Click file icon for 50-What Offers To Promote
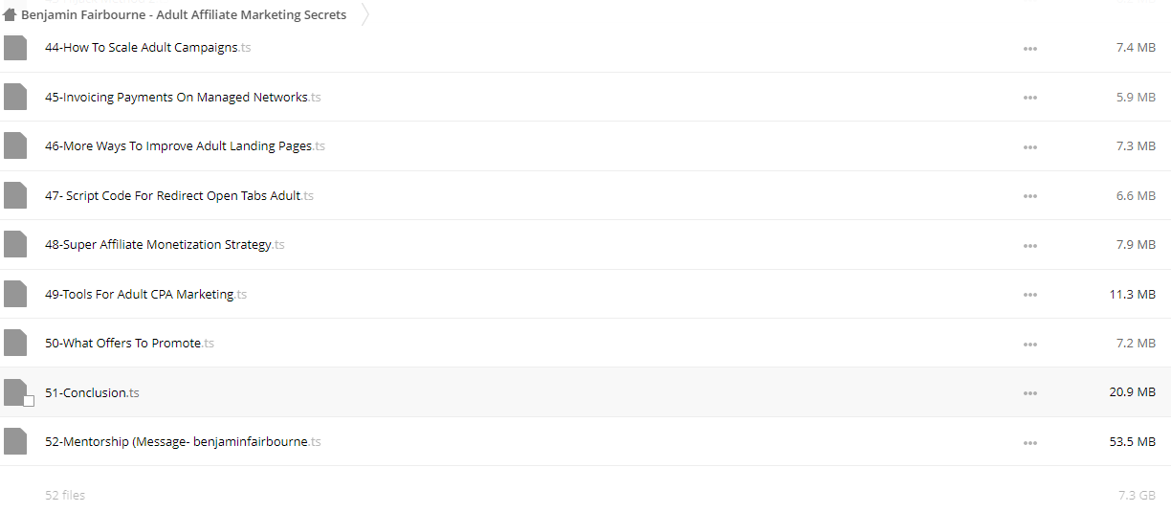The width and height of the screenshot is (1171, 512). pyautogui.click(x=15, y=344)
